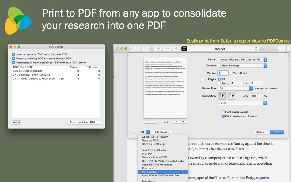Choose Save PDF to DEVONthink Pro
291x182 pixels.
160,176
